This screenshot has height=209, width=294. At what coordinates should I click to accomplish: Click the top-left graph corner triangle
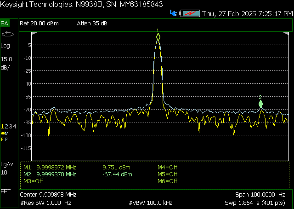[x=34, y=34]
